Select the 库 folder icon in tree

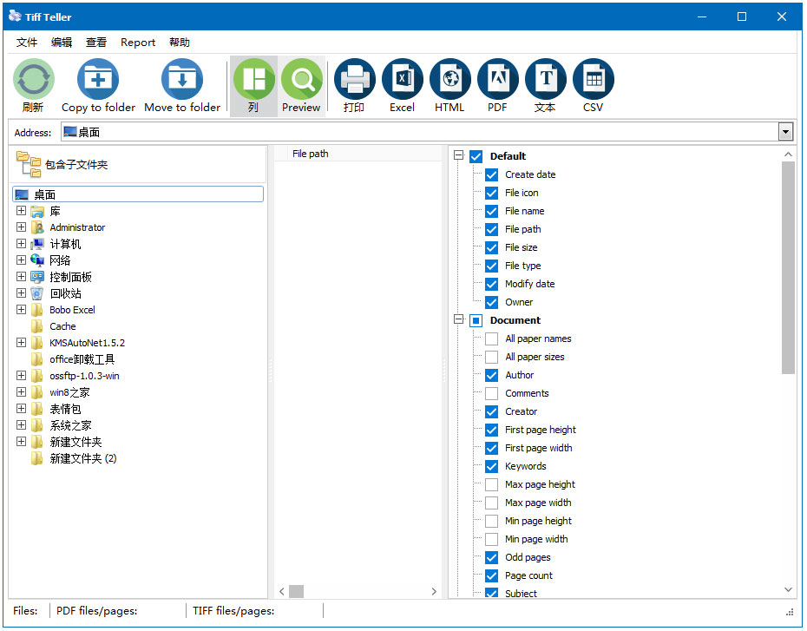[x=37, y=211]
